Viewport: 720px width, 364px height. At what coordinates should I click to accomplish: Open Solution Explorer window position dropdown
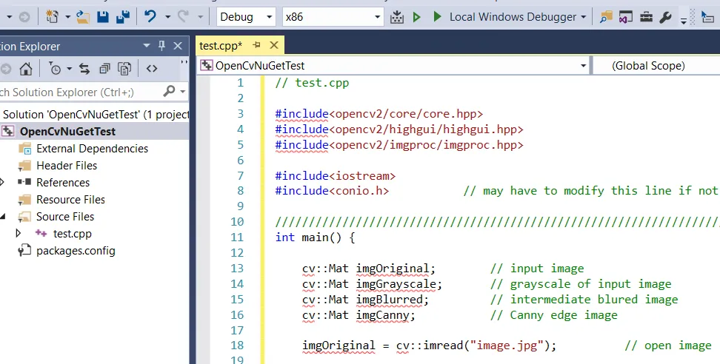pos(147,45)
